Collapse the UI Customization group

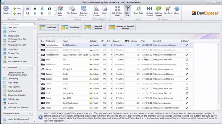[x=30, y=68]
